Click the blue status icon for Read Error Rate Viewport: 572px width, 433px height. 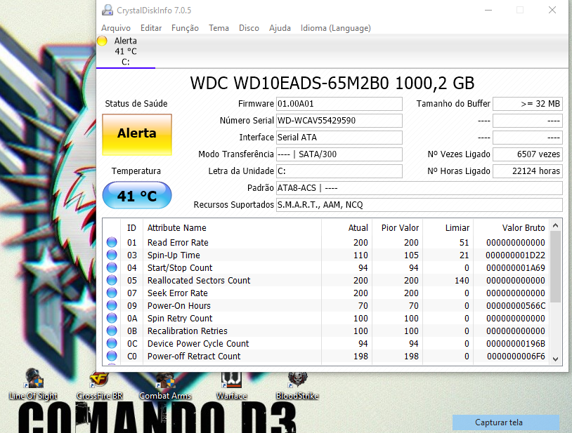point(112,242)
